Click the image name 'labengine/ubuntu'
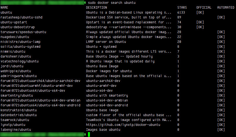Screen dimensions: 236x137 point(16,130)
